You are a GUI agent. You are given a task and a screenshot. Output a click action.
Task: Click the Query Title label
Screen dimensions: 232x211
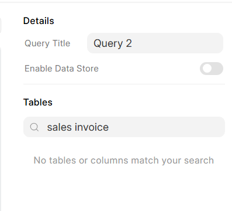[x=47, y=43]
